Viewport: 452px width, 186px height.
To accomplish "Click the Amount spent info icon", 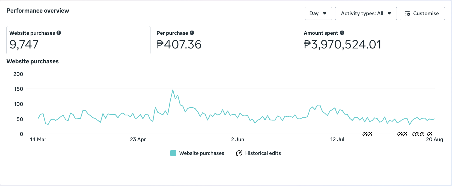I will [x=342, y=33].
